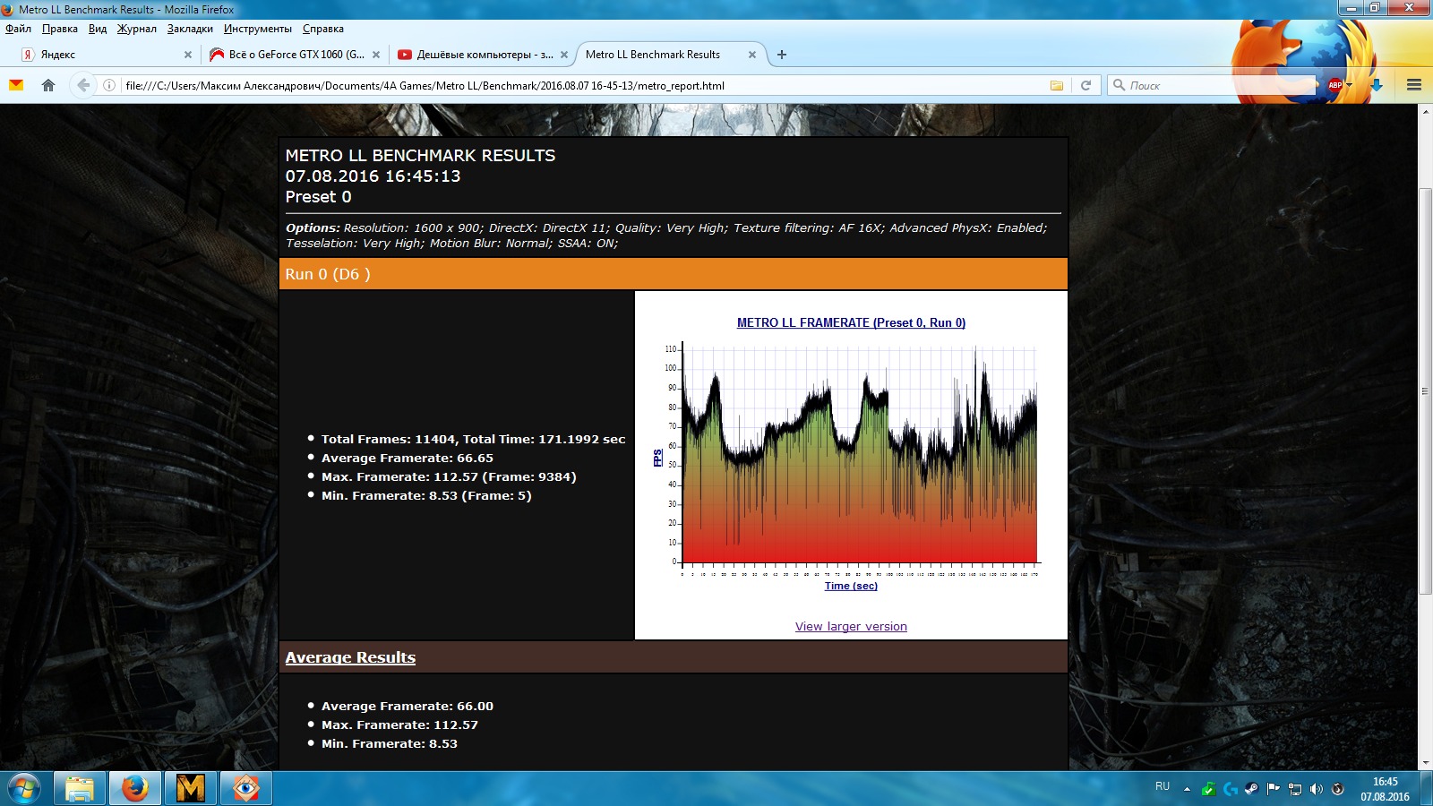Select the Average Framerate: 66.65 line

[408, 458]
